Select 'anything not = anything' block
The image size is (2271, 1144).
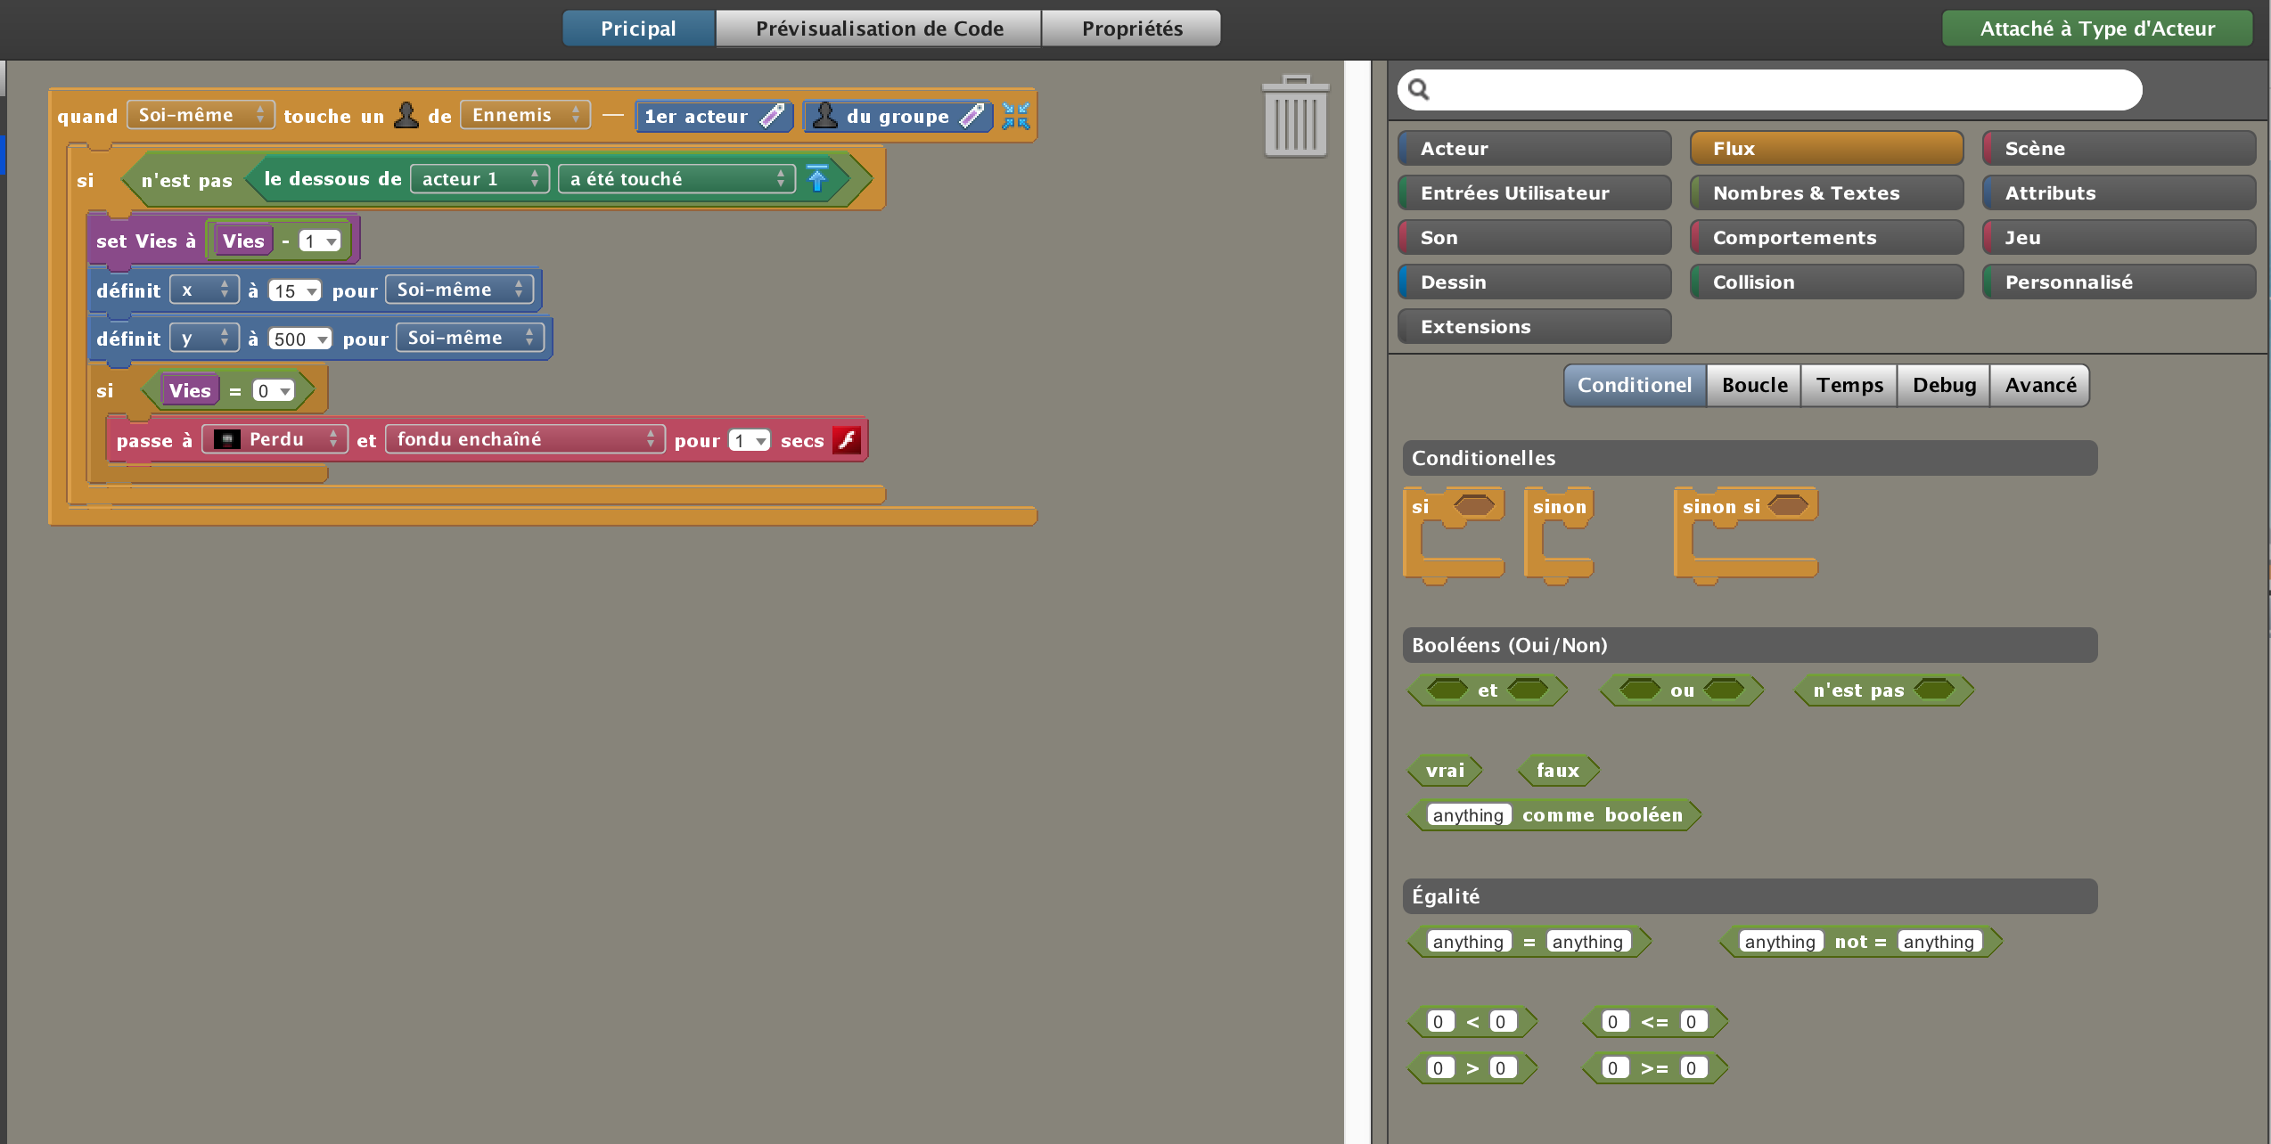pyautogui.click(x=1861, y=941)
